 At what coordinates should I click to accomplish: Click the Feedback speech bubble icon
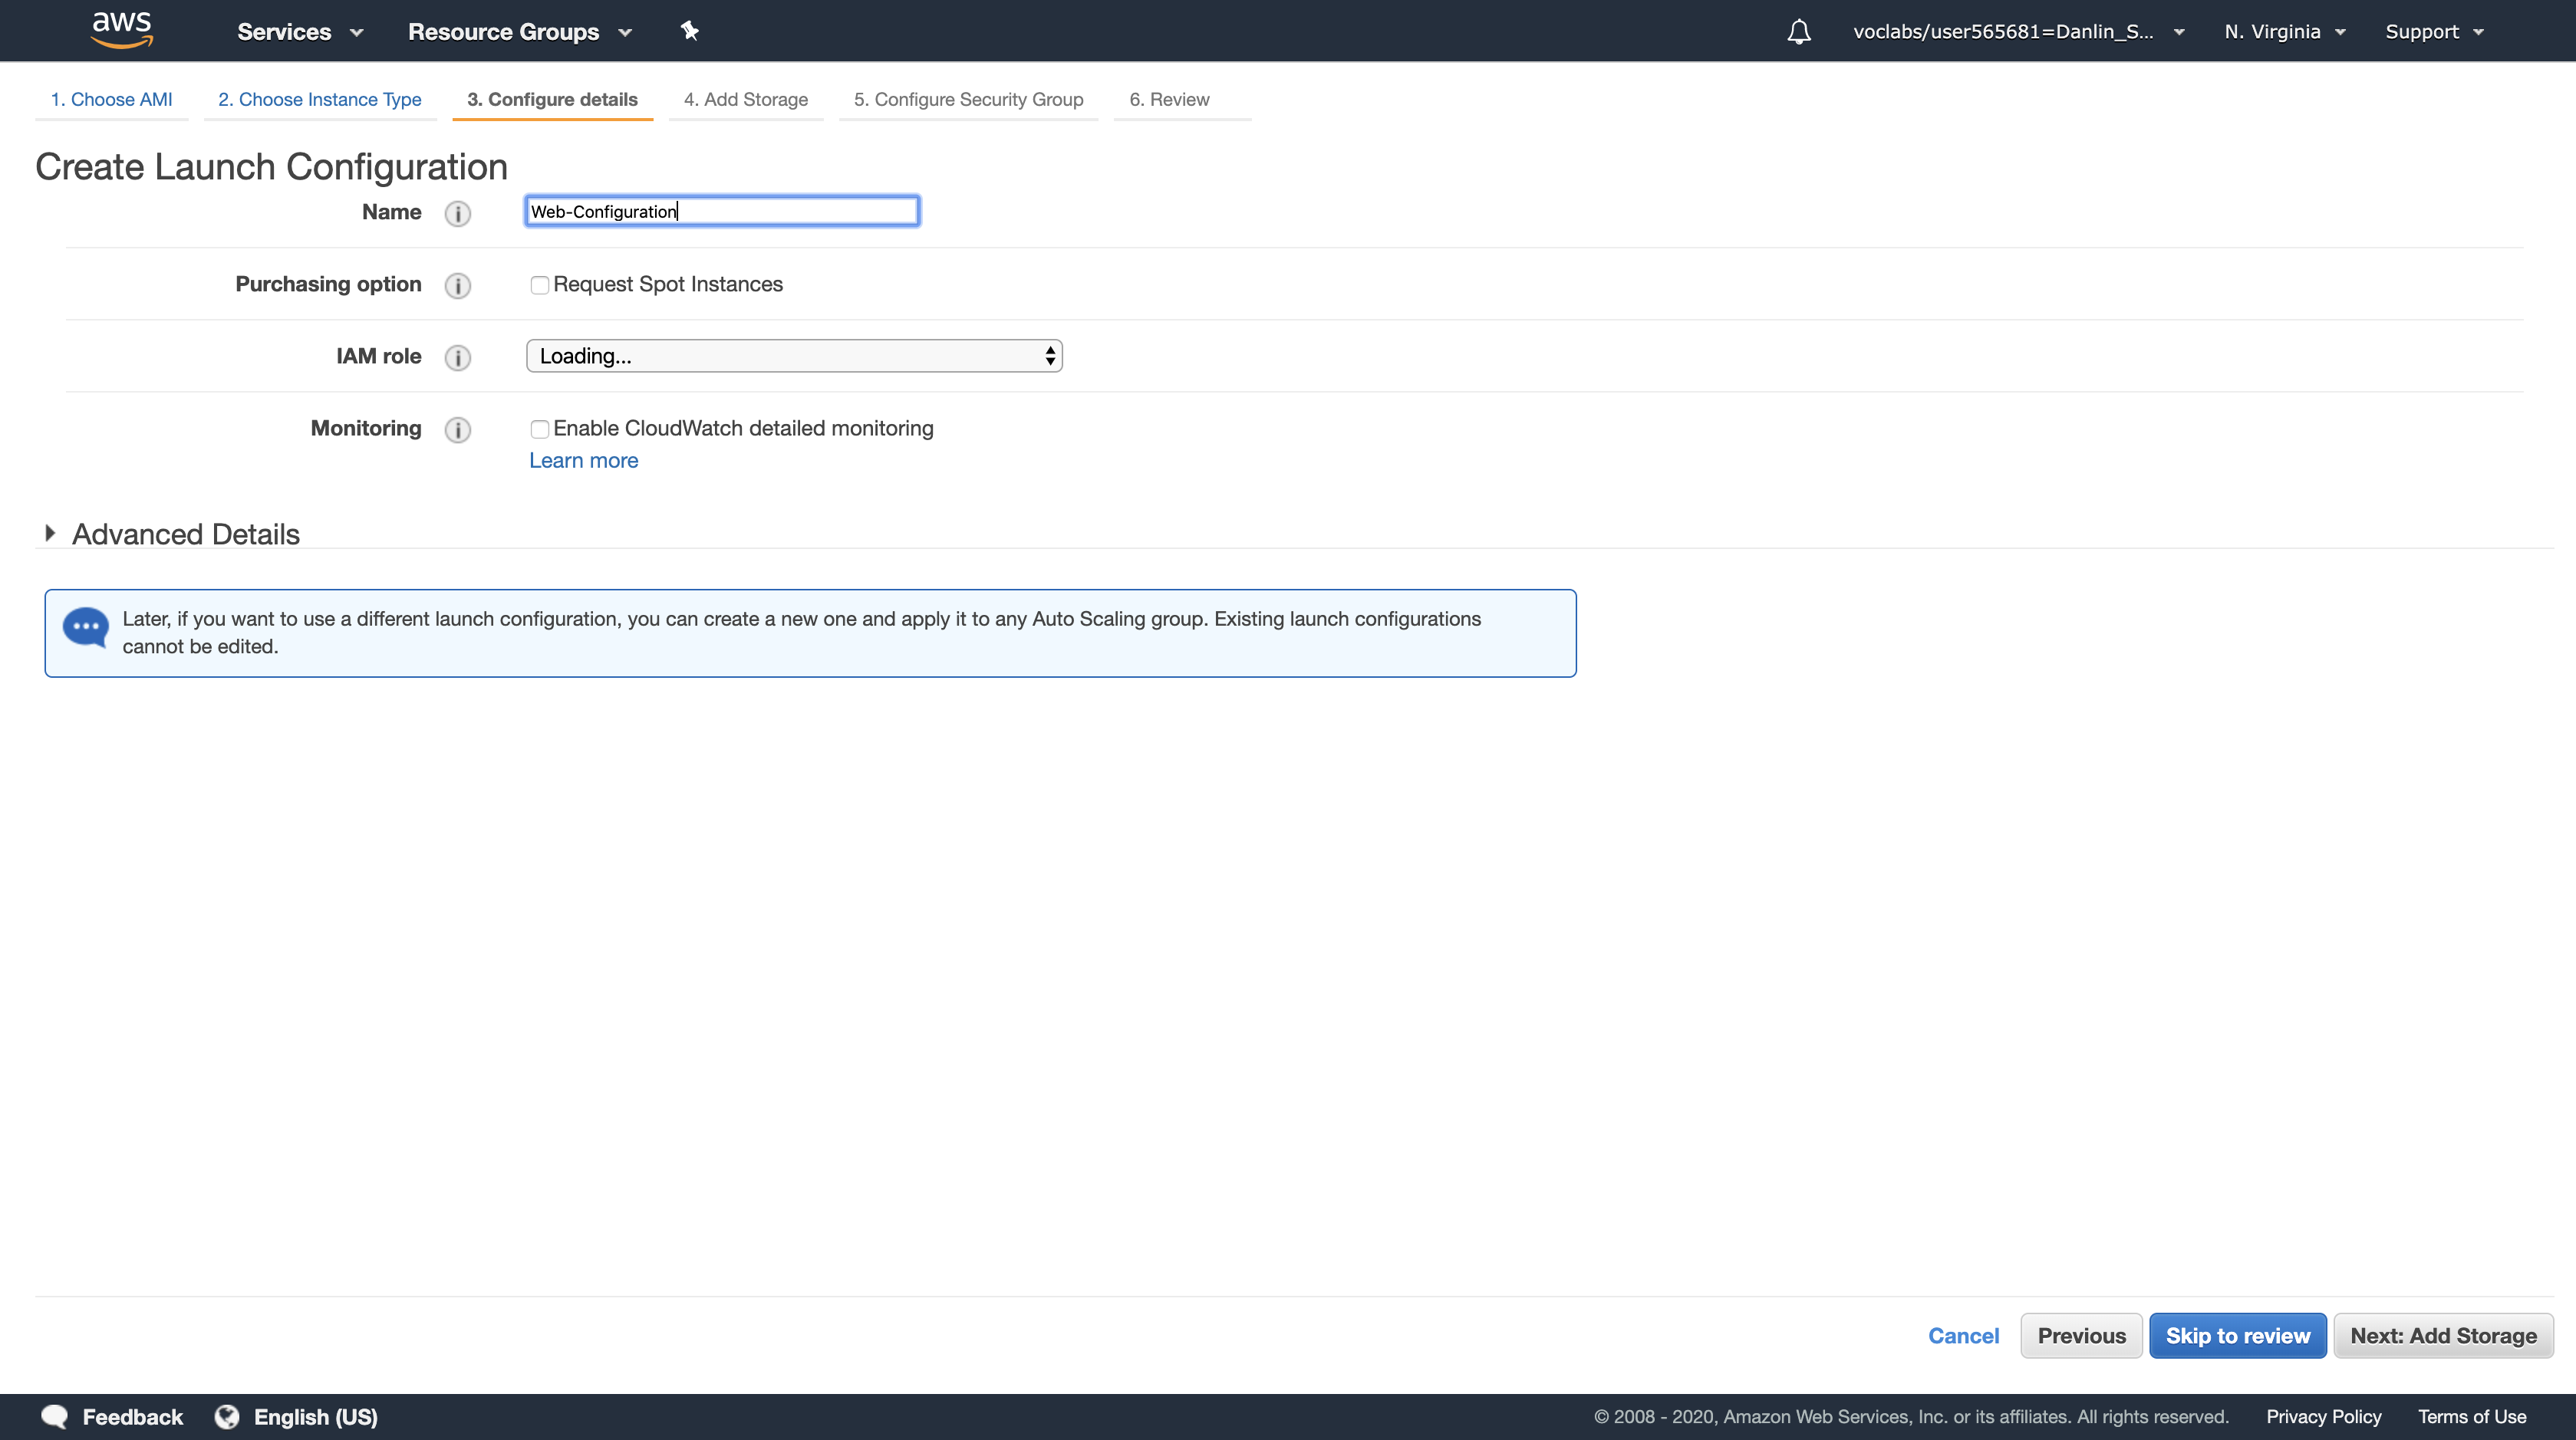[x=55, y=1416]
